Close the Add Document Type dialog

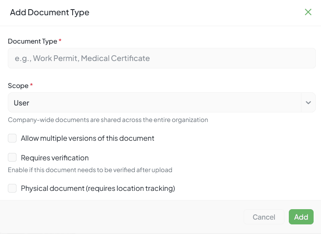tap(308, 12)
